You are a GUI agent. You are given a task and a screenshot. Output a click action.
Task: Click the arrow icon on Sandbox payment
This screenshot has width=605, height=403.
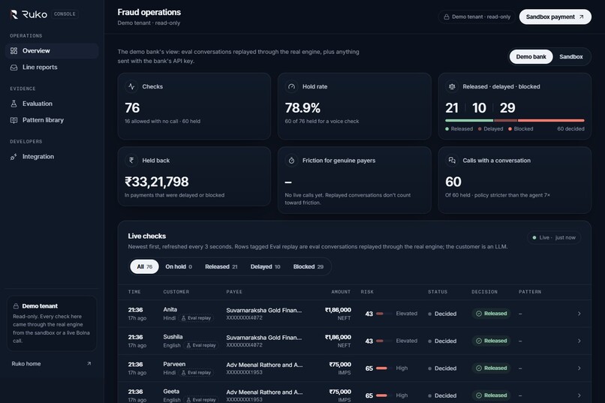point(581,17)
